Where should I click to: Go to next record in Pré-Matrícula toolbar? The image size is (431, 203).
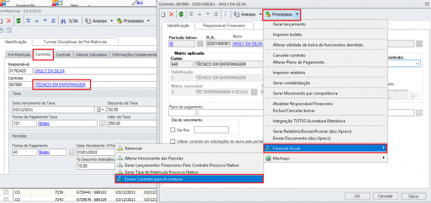[x=45, y=21]
